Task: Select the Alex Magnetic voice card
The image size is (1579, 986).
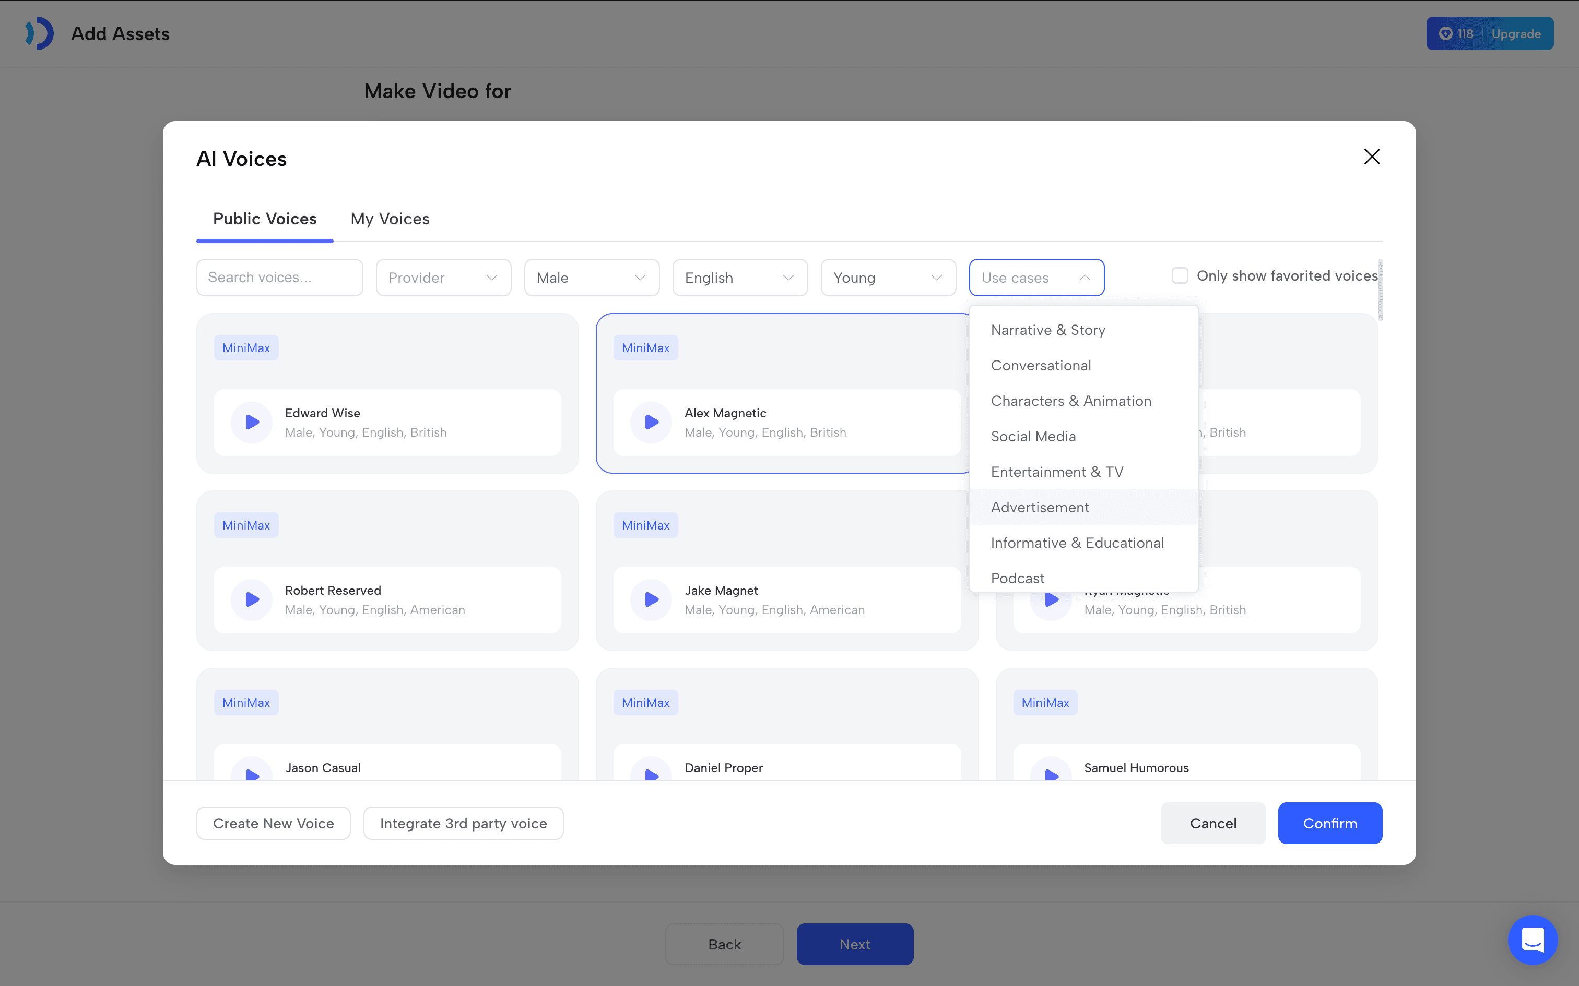Action: tap(783, 394)
